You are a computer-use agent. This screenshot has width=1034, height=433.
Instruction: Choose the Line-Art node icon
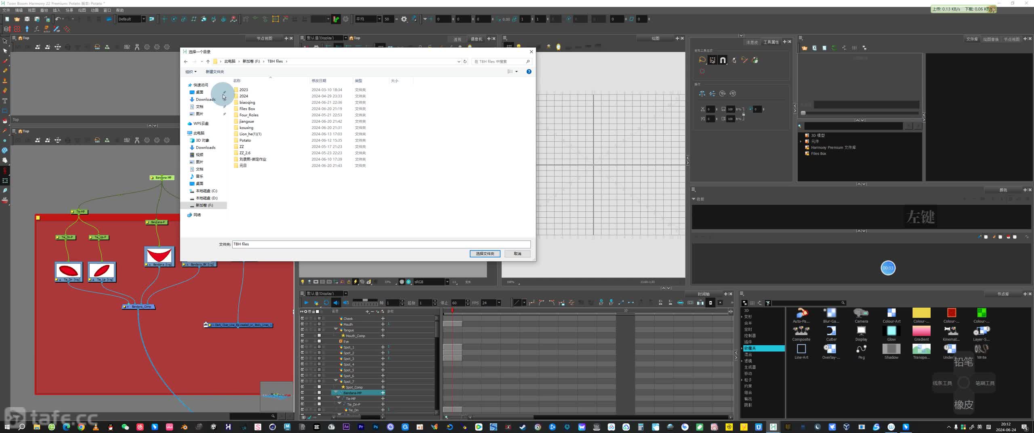click(x=801, y=349)
